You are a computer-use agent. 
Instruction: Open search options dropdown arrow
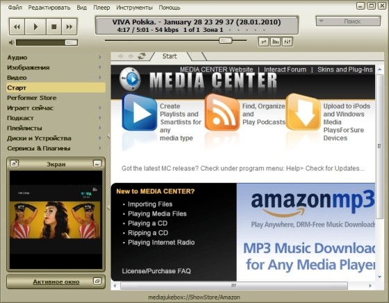321,21
